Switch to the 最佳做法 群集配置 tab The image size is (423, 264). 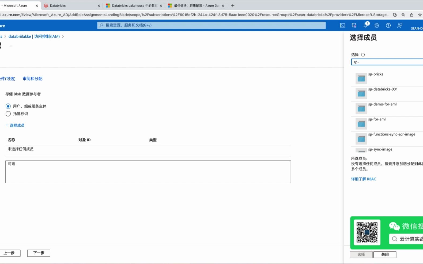[x=197, y=6]
